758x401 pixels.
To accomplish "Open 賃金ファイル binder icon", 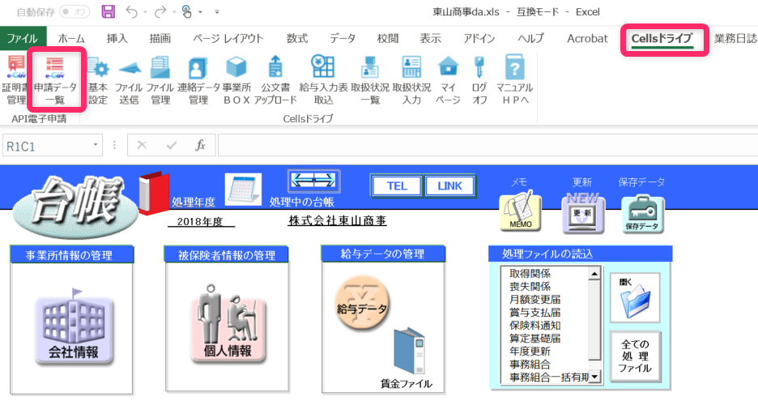I will [x=409, y=352].
